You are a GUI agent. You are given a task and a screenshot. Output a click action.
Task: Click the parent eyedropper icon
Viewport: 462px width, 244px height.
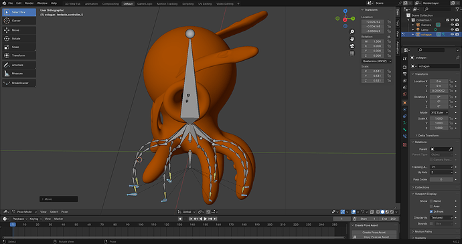(450, 149)
